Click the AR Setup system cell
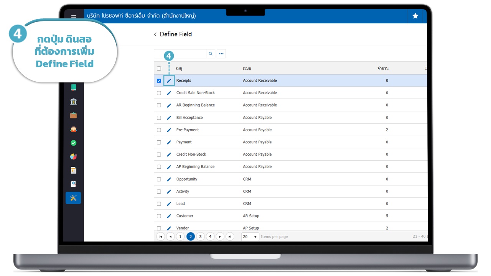The height and width of the screenshot is (276, 491). tap(251, 216)
